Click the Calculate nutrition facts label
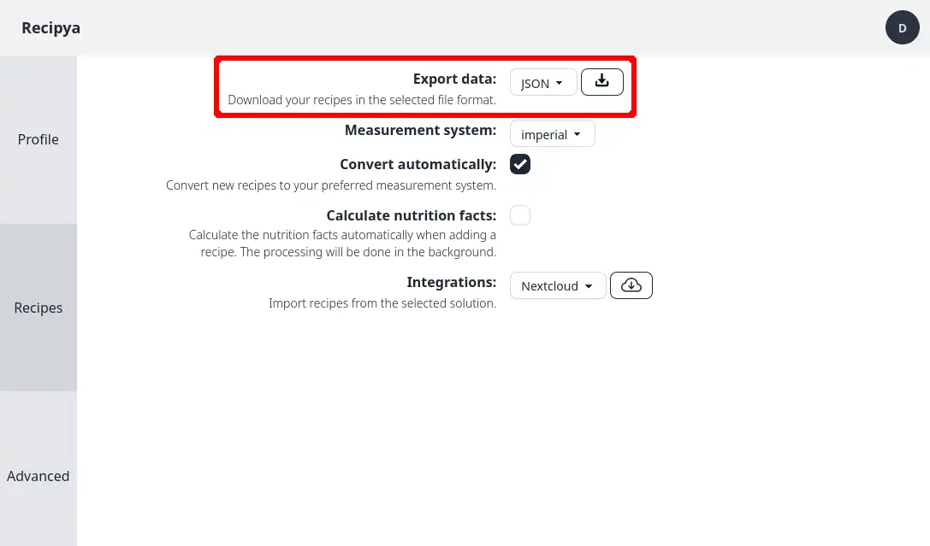This screenshot has height=546, width=930. (411, 215)
